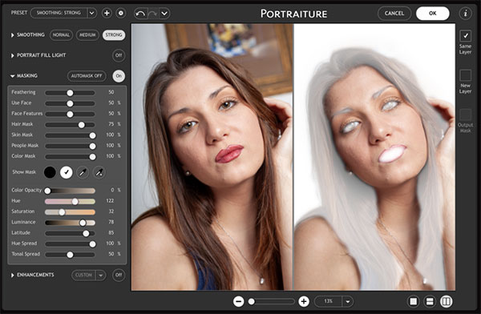Screen dimensions: 481x314
Task: Click the Enhancements Custom button
Action: pyautogui.click(x=83, y=275)
